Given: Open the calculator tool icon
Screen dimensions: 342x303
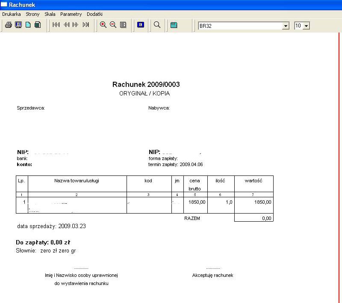Looking at the screenshot, I should [174, 25].
